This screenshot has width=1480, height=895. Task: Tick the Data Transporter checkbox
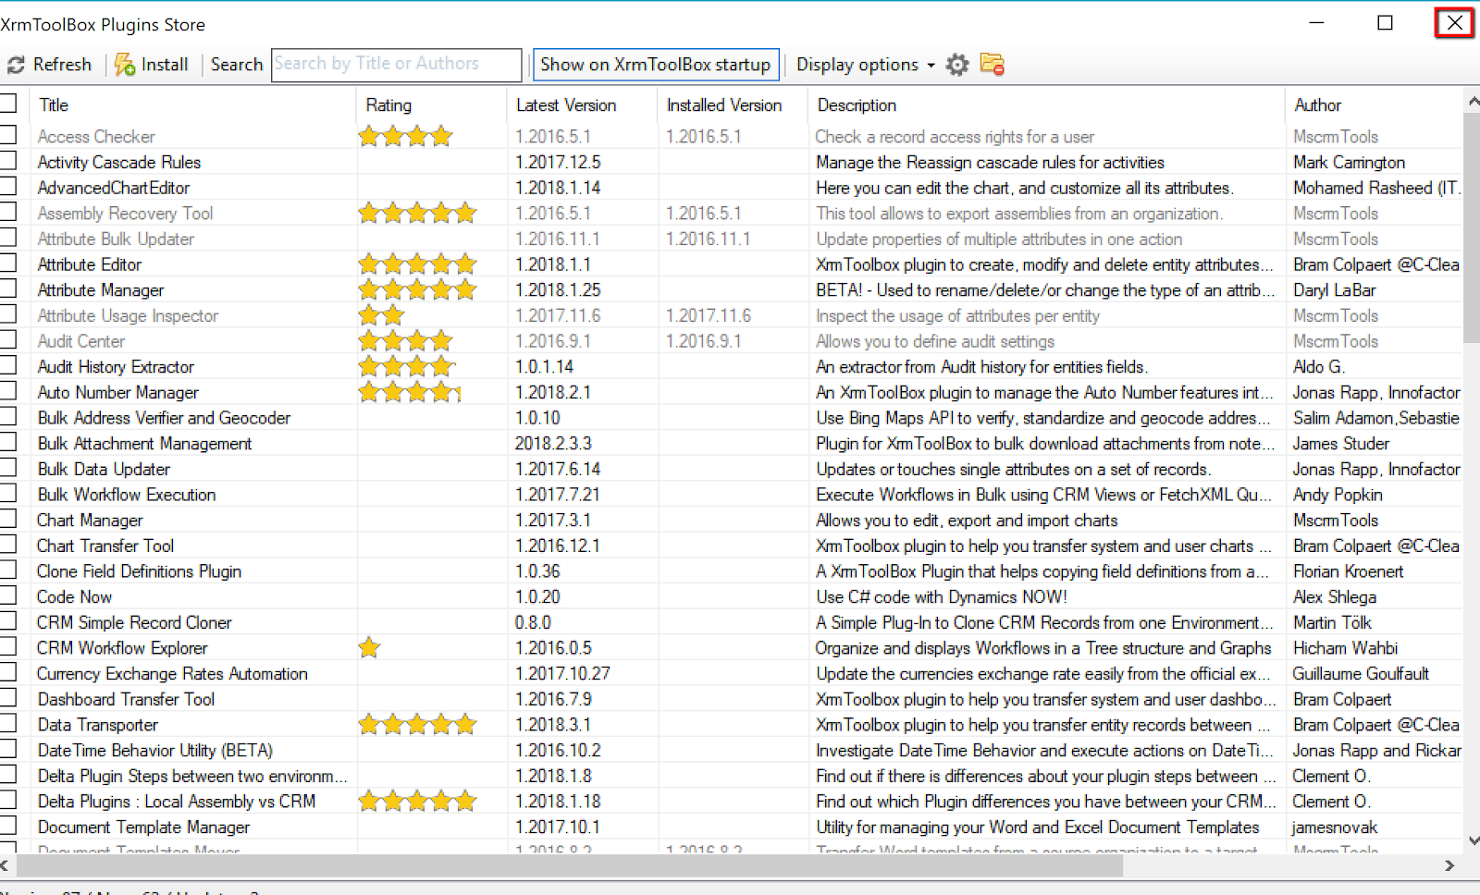tap(8, 724)
